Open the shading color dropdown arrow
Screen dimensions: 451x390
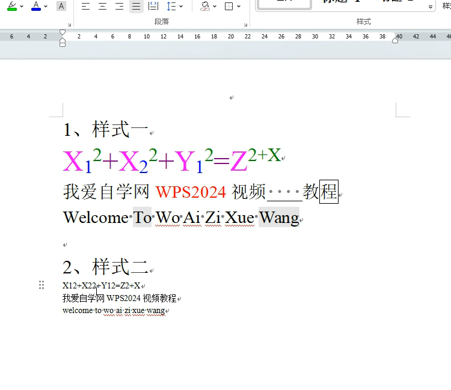[x=215, y=7]
